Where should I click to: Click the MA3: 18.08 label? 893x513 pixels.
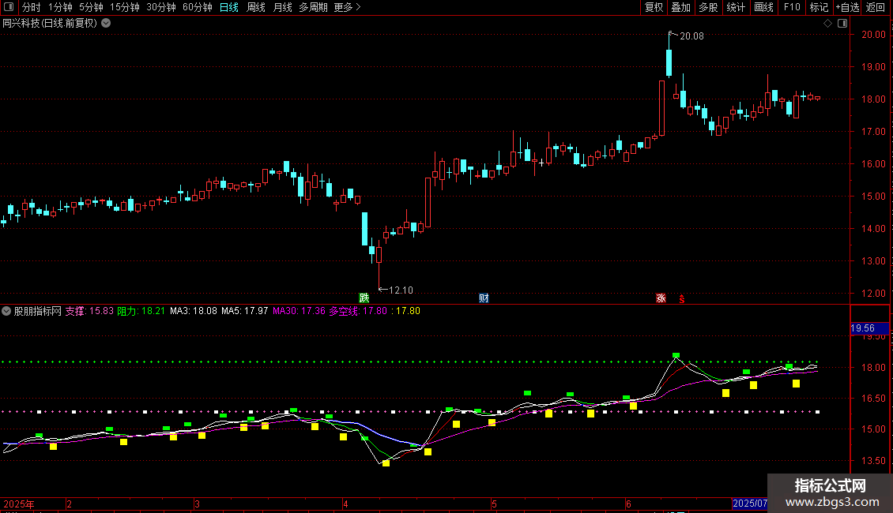pos(194,311)
